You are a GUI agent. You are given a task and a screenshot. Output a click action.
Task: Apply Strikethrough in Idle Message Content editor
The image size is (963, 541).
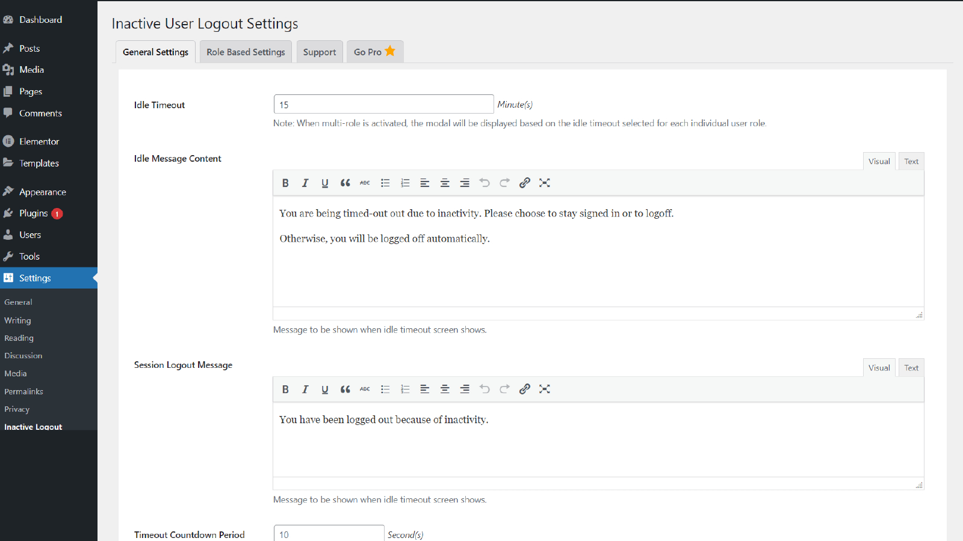pyautogui.click(x=365, y=183)
